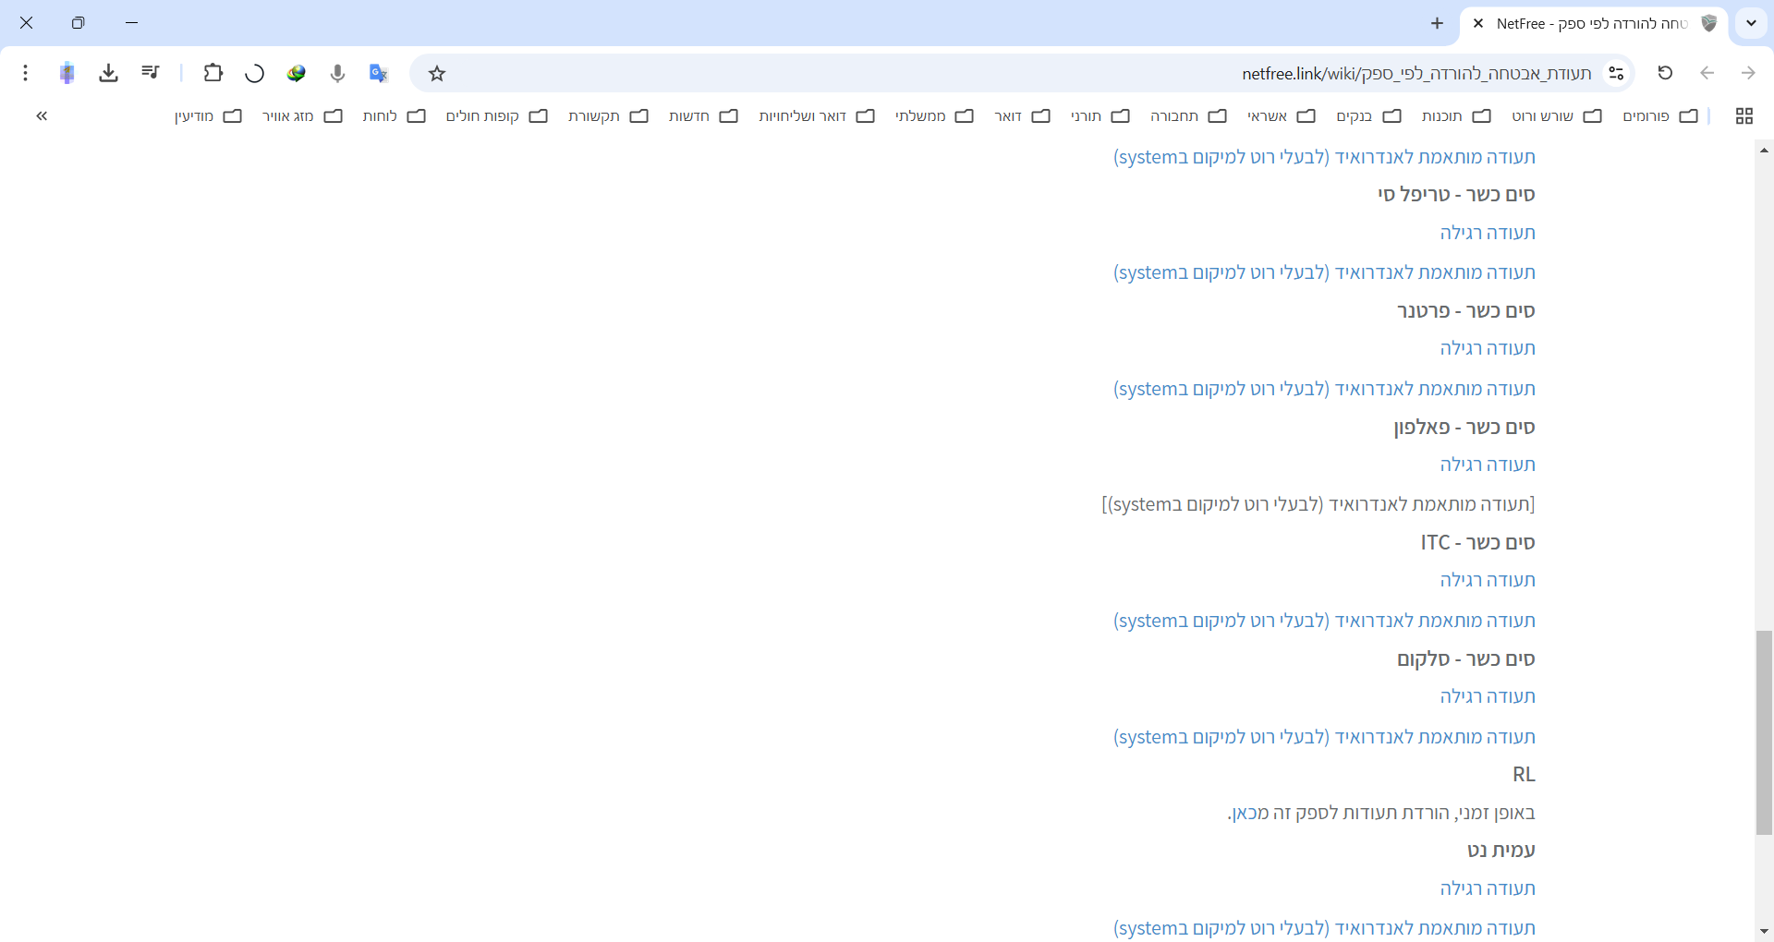Open the media controls icon

(151, 73)
